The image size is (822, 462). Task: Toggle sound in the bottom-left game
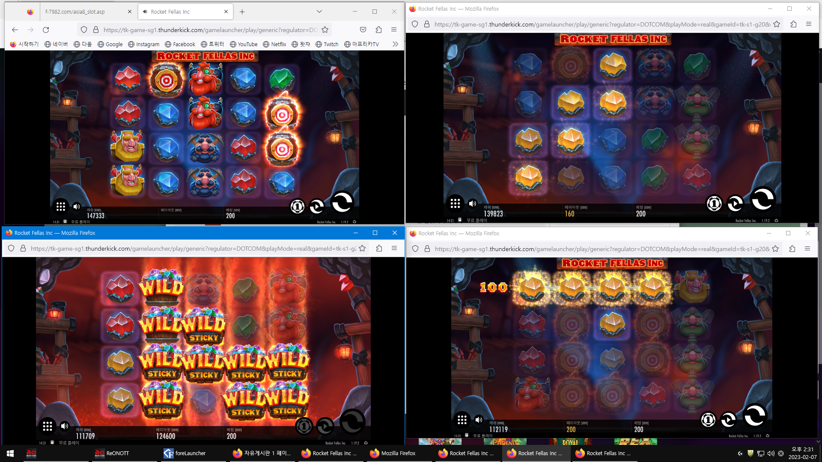point(65,426)
